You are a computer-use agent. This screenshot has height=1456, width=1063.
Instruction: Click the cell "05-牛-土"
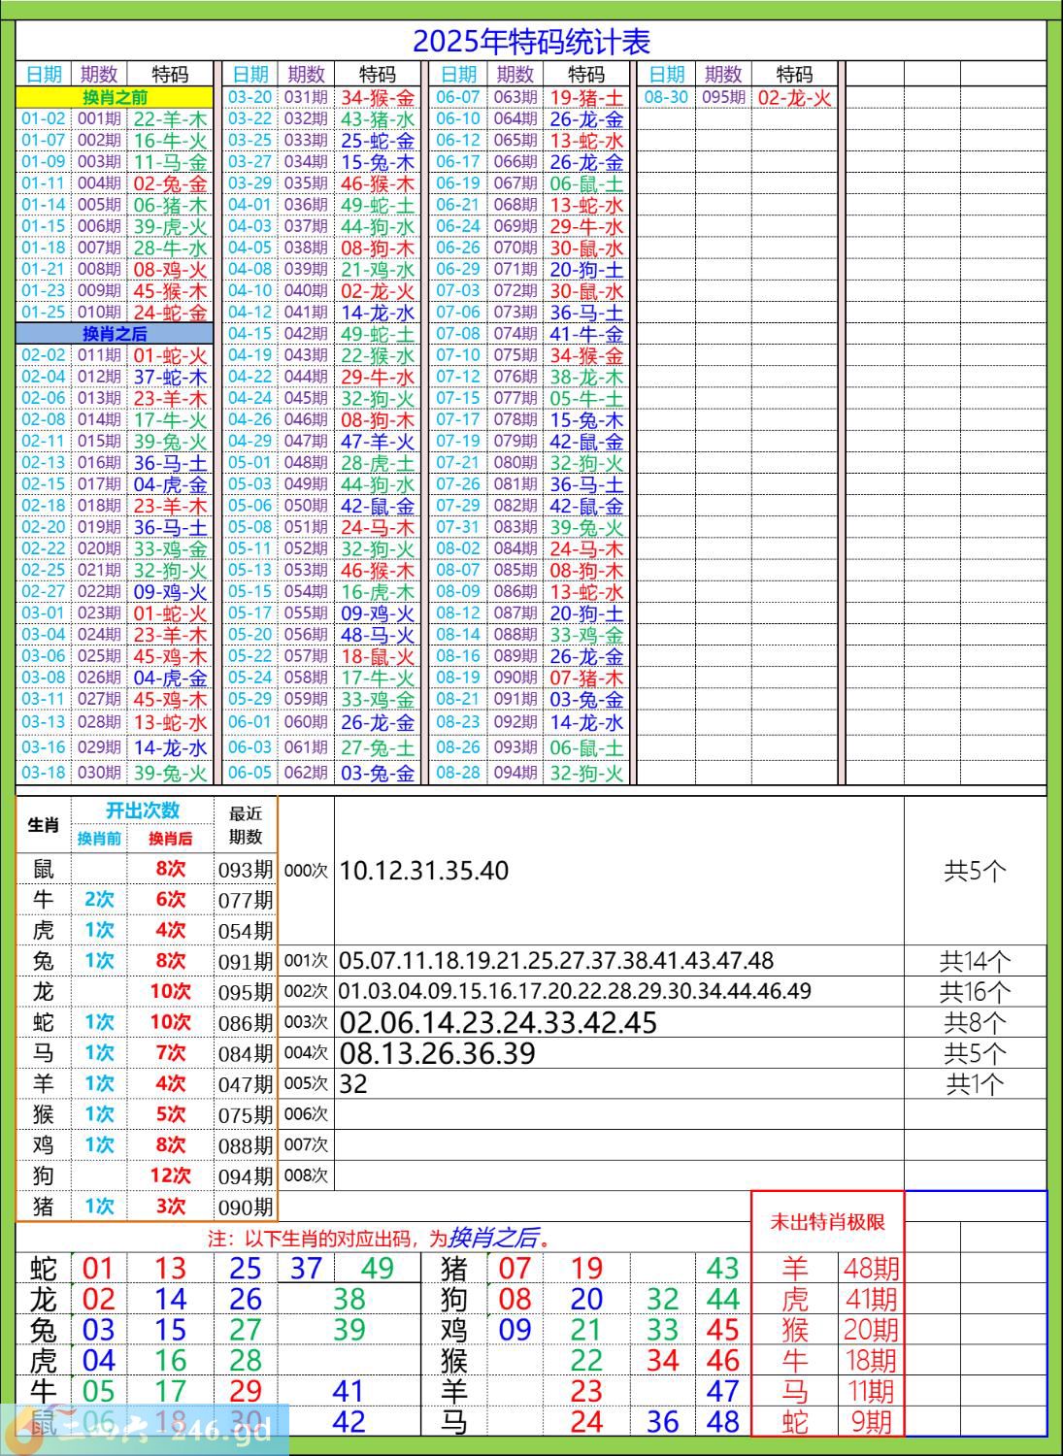pos(586,399)
